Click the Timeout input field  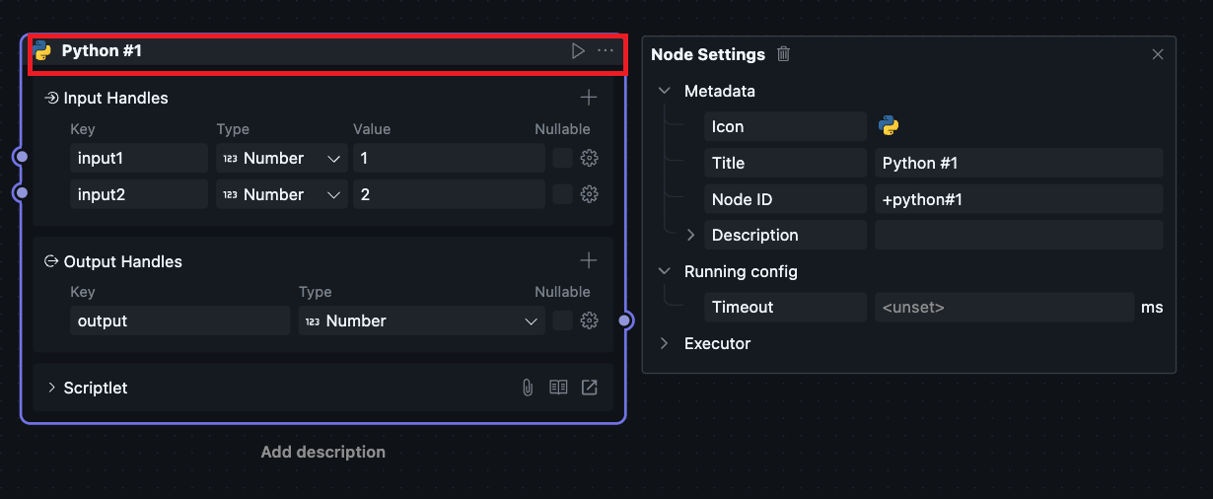click(x=1003, y=307)
